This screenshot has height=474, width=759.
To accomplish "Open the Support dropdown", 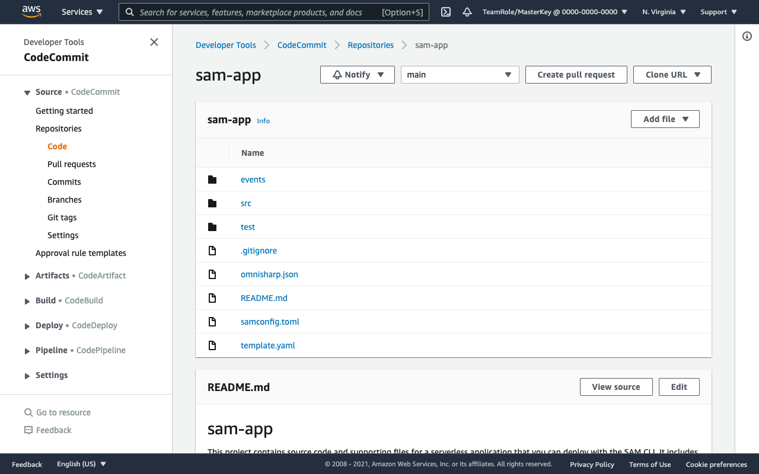I will tap(719, 12).
